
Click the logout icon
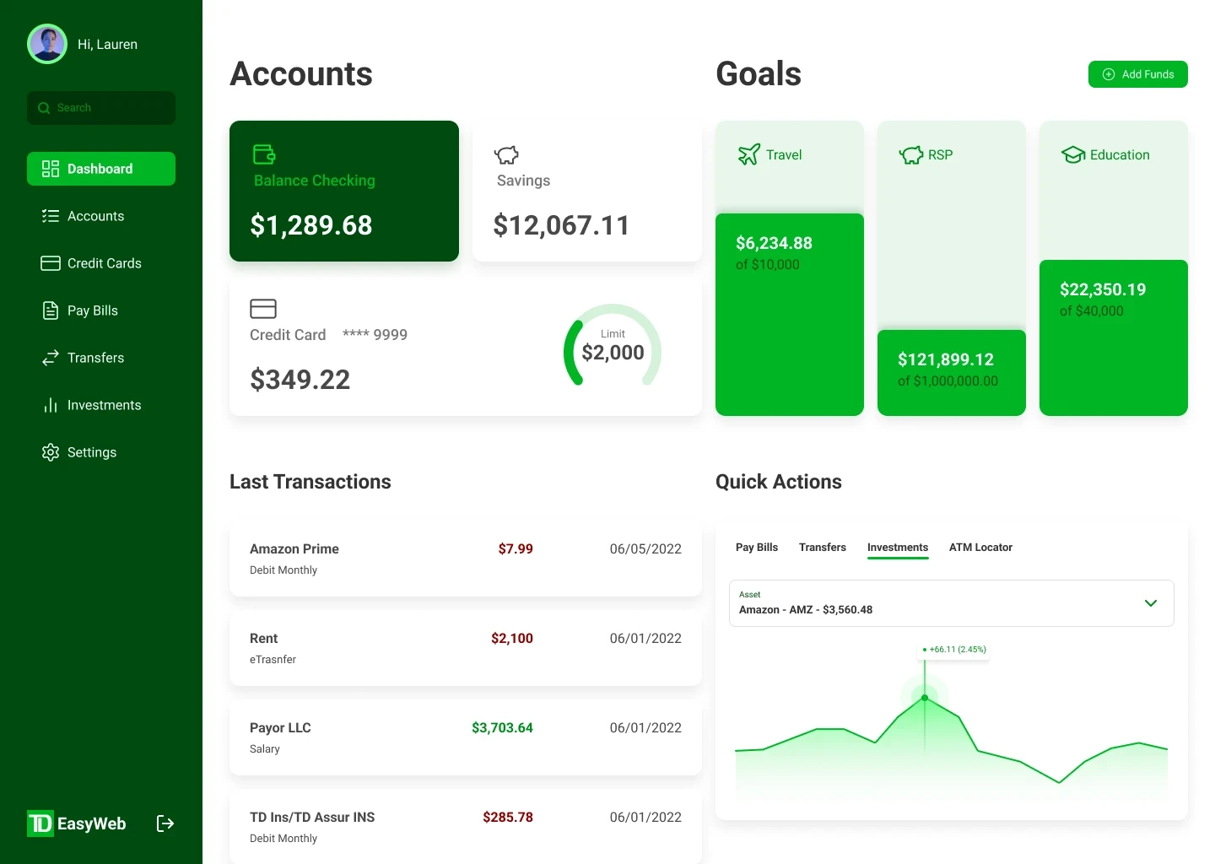(165, 823)
